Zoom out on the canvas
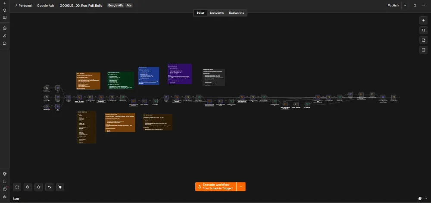The image size is (431, 203). click(38, 187)
